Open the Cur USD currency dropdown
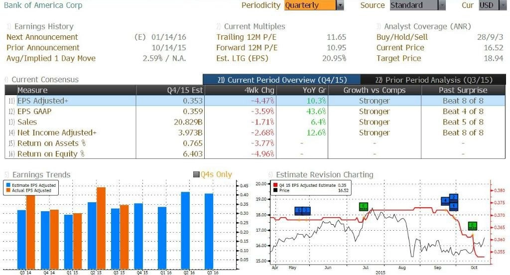 pos(493,5)
